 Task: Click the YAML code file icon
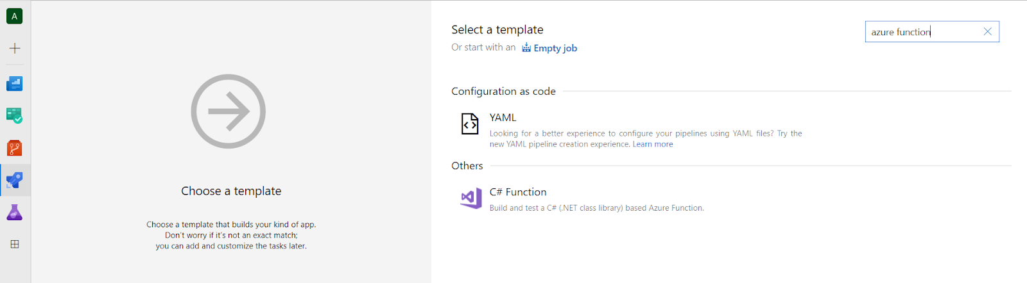tap(470, 124)
